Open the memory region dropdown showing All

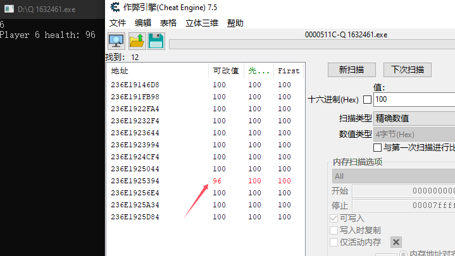(394, 176)
